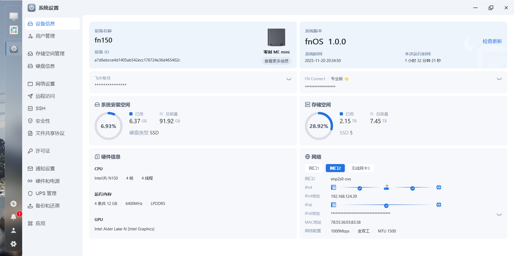Viewport: 514px width, 256px height.
Task: Open 存储空间管理 in the sidebar
Action: tap(50, 54)
